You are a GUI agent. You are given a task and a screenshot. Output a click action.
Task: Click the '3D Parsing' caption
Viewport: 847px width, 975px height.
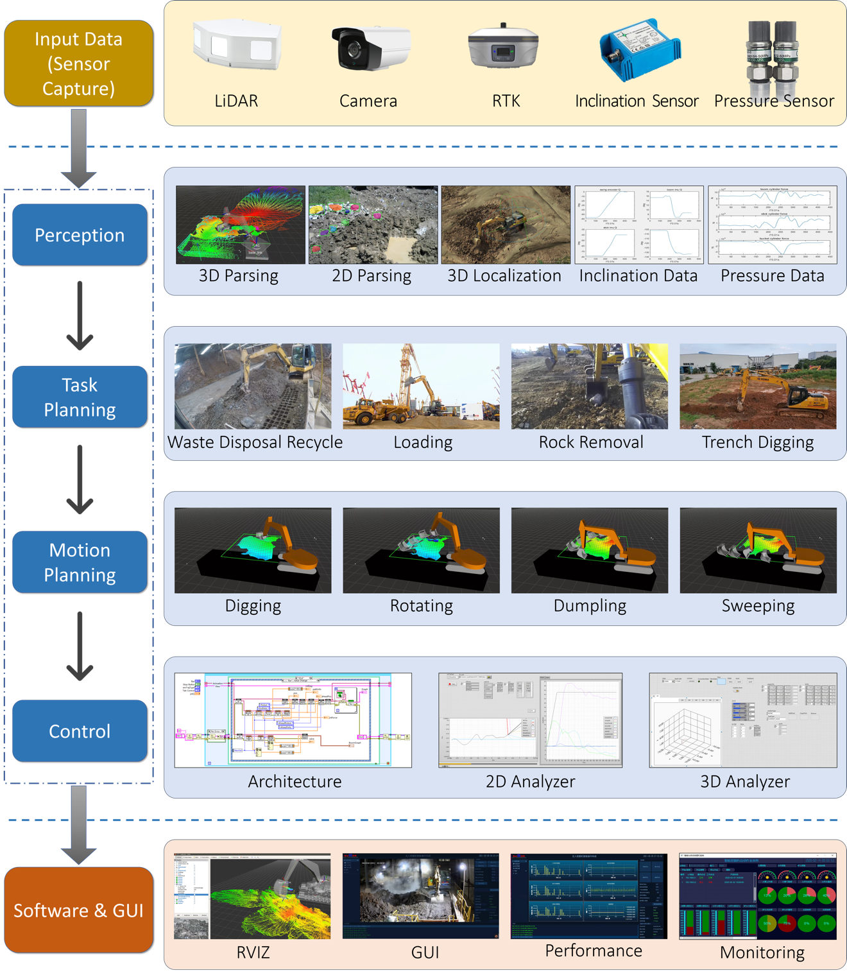(239, 275)
